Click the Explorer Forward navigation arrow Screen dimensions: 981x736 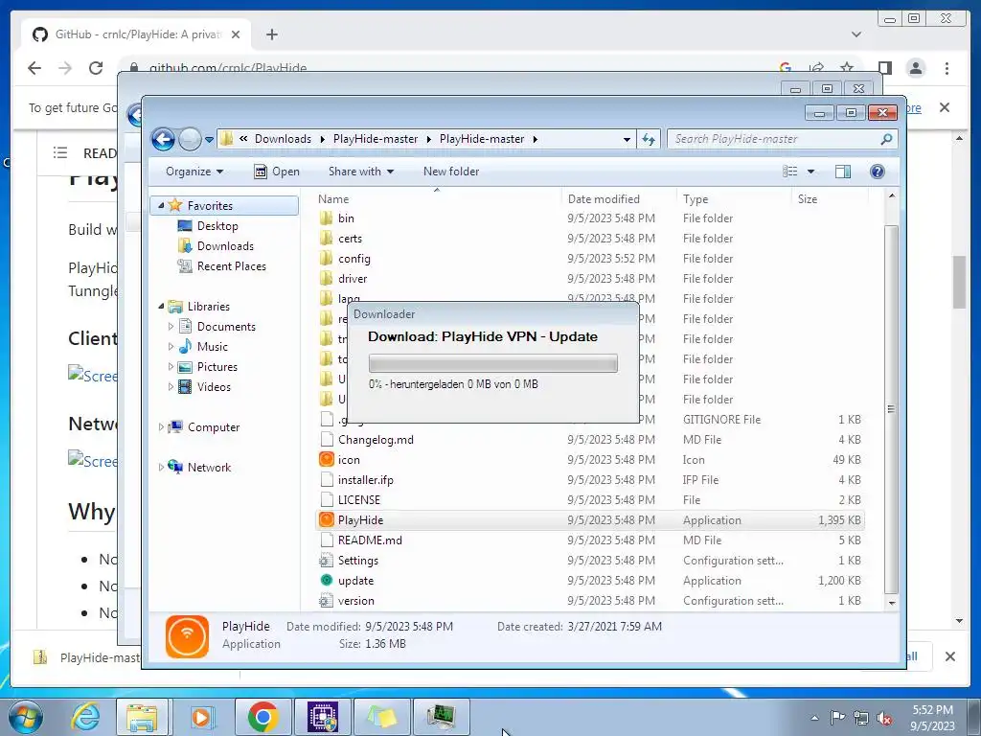(x=190, y=139)
